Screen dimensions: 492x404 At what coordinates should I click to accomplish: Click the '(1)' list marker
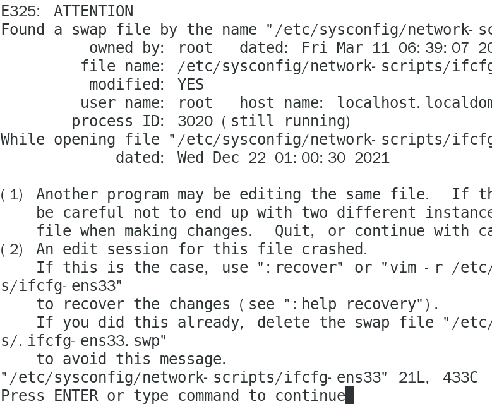click(12, 195)
